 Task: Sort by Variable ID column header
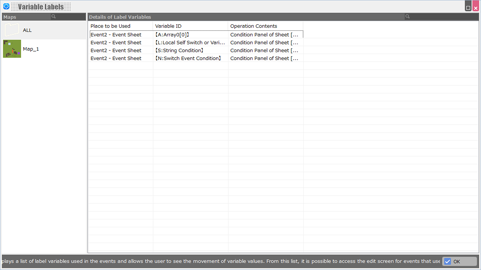pyautogui.click(x=190, y=26)
